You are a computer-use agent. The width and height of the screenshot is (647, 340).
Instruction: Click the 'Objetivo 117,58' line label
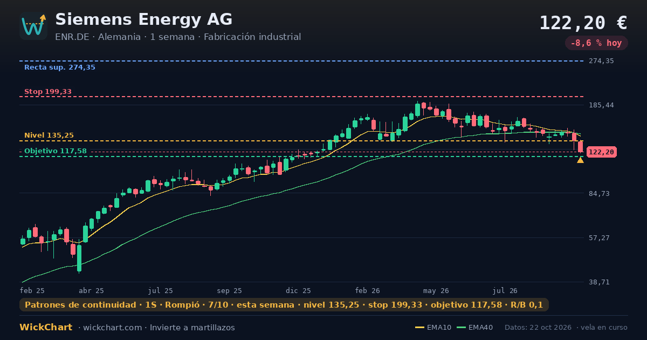coord(56,151)
